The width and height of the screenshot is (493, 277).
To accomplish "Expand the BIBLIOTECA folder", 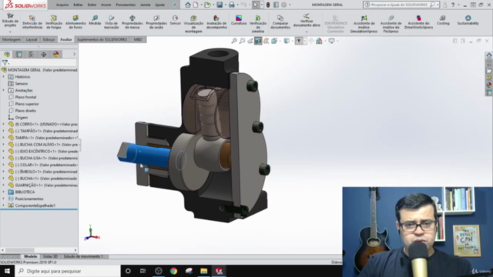I will 3,192.
